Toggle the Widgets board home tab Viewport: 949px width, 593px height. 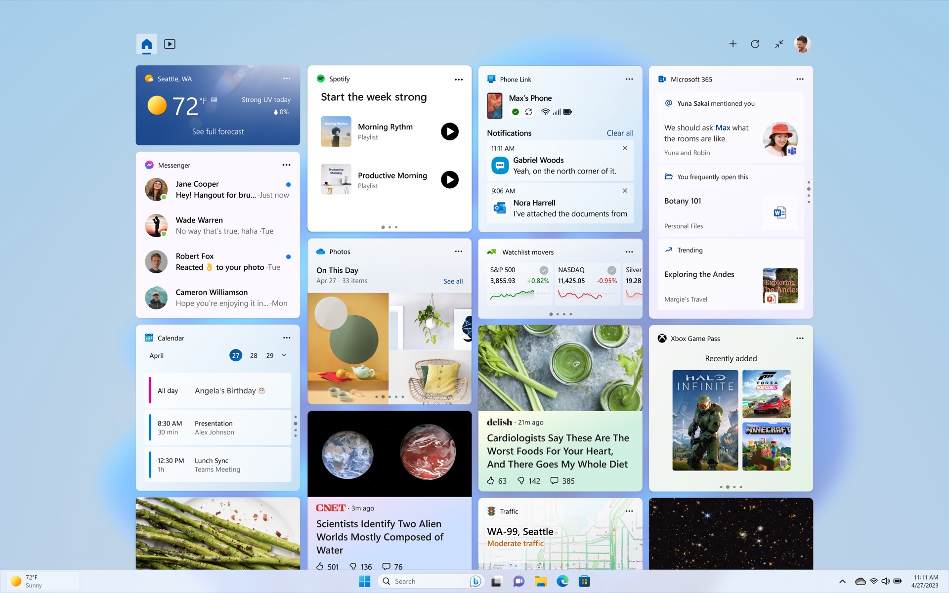pyautogui.click(x=147, y=43)
